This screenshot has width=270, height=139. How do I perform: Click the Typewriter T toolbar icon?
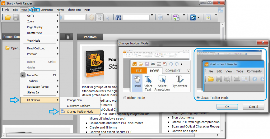point(208,17)
